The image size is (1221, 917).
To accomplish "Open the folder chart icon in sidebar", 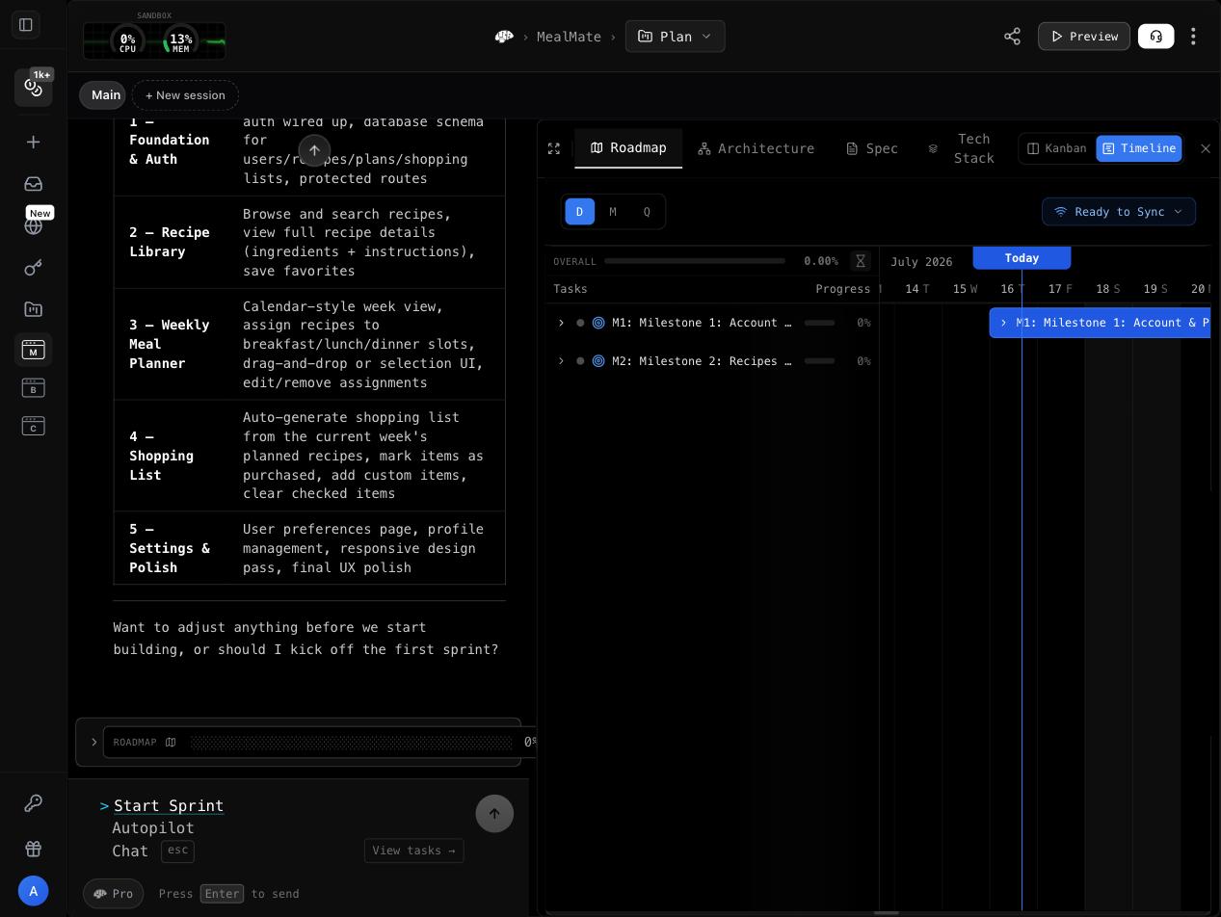I will pyautogui.click(x=34, y=309).
